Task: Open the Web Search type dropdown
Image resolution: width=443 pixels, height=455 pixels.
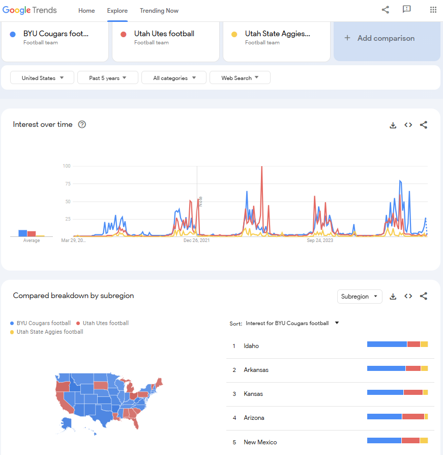Action: point(240,78)
